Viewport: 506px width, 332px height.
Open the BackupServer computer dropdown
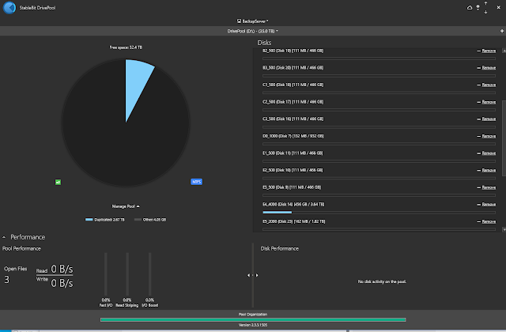click(x=253, y=21)
